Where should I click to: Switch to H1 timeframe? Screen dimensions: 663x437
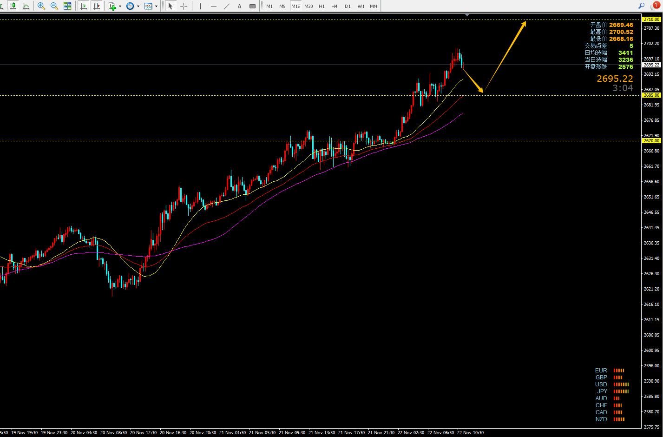[322, 6]
